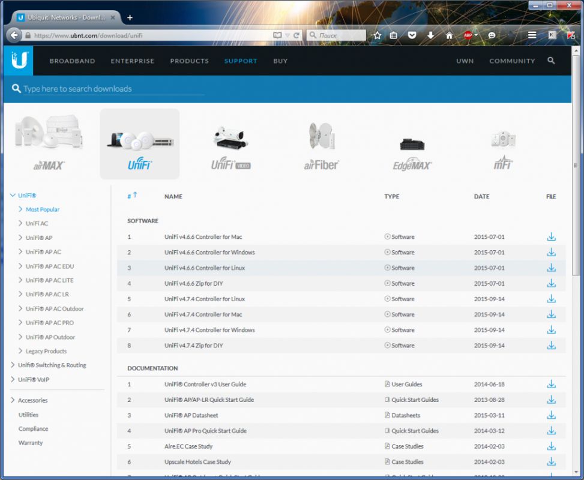584x480 pixels.
Task: Collapse the UniFi® tree section
Action: tap(13, 195)
